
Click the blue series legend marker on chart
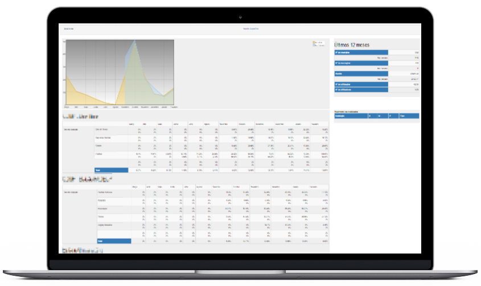coord(315,44)
